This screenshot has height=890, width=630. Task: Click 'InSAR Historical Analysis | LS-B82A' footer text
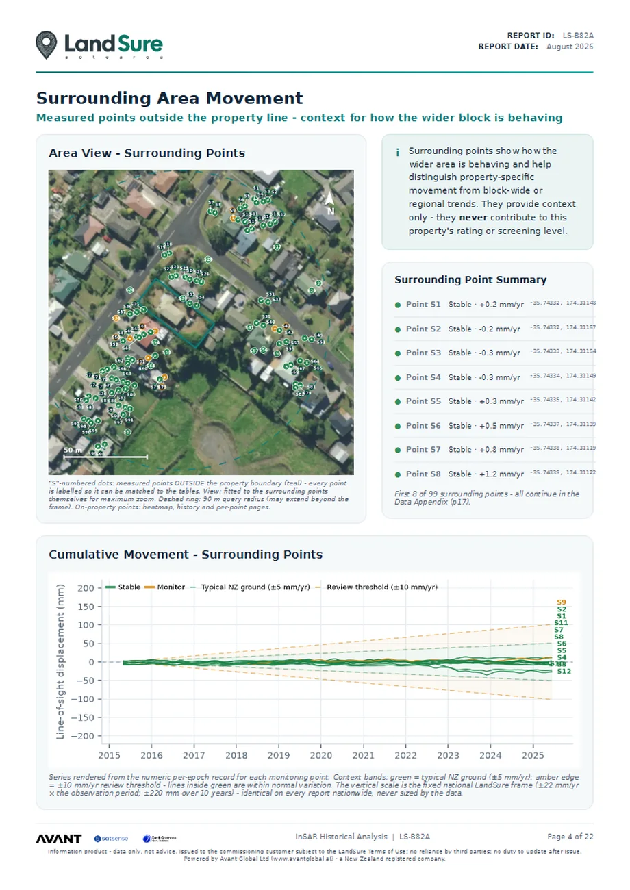[362, 837]
